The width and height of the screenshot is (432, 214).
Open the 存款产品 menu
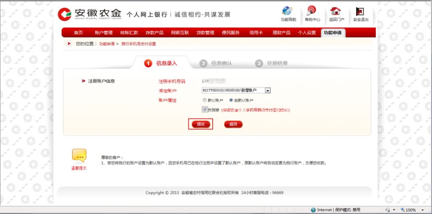[x=154, y=33]
